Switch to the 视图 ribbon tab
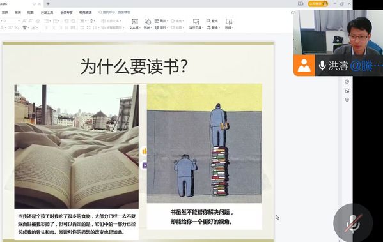Viewport: 383px width, 242px height. point(30,12)
